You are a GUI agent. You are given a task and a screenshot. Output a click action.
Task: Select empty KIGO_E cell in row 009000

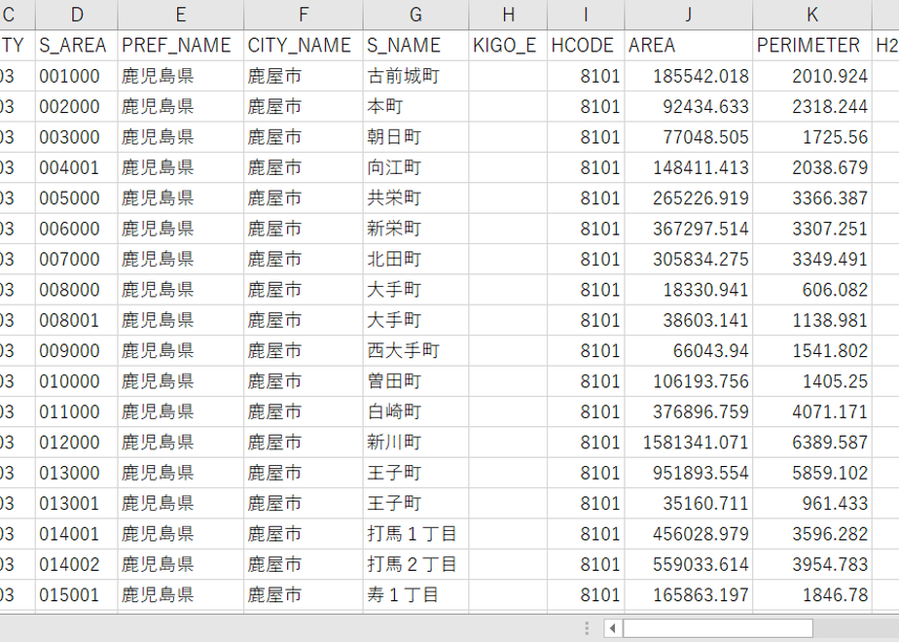coord(508,351)
